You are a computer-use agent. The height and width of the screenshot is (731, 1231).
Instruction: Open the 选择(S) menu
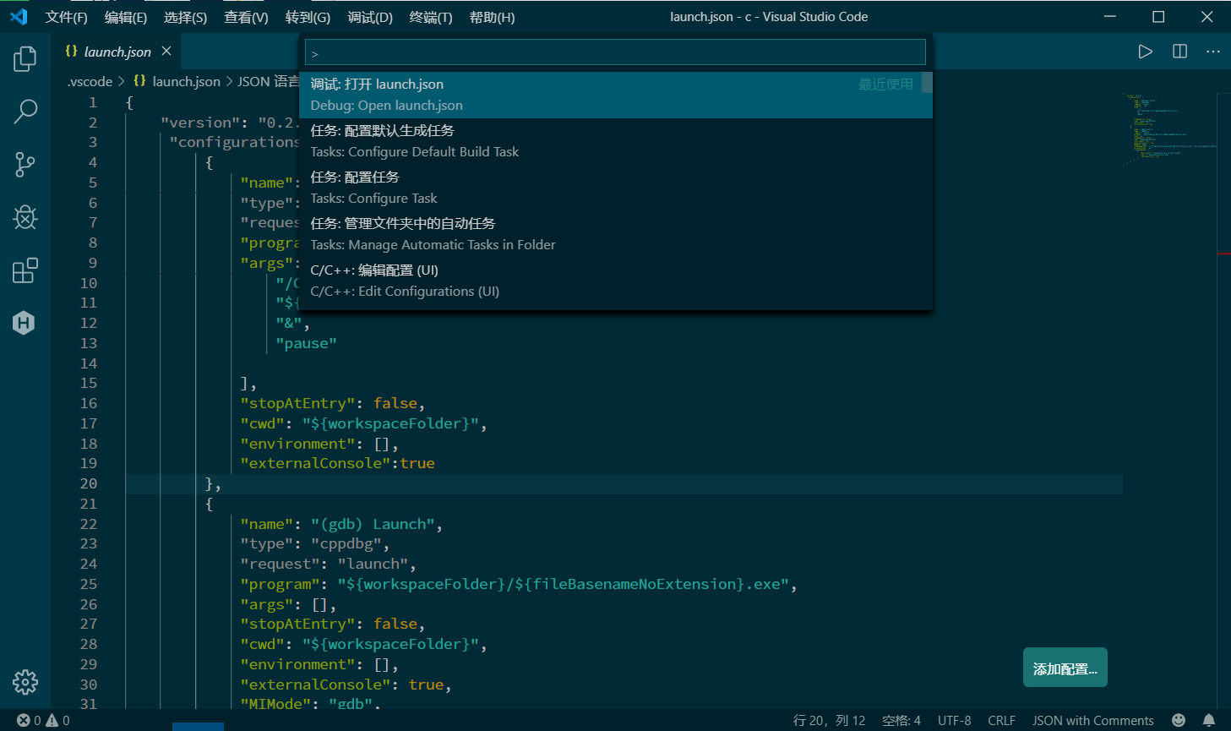[186, 17]
